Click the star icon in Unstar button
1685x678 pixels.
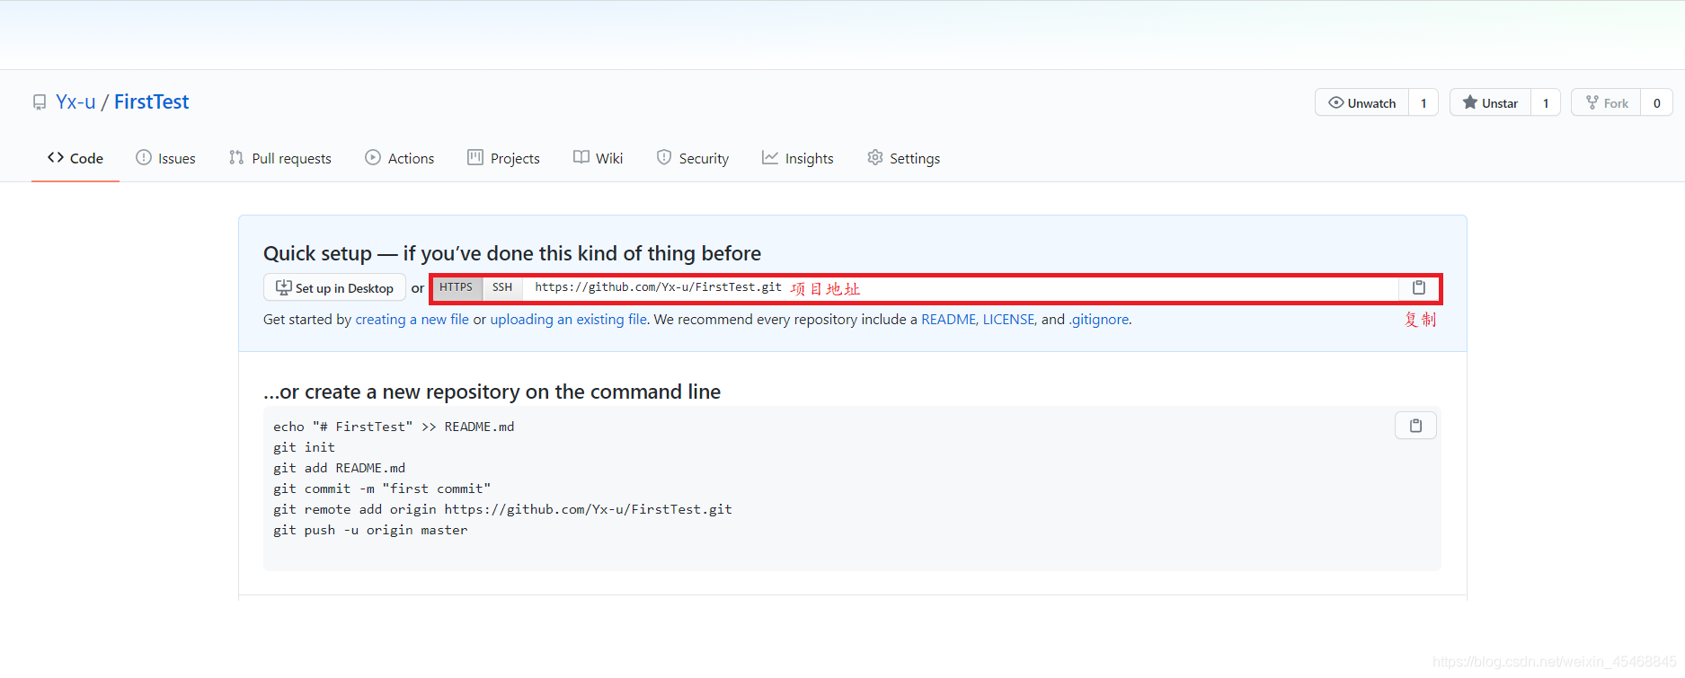[x=1470, y=102]
